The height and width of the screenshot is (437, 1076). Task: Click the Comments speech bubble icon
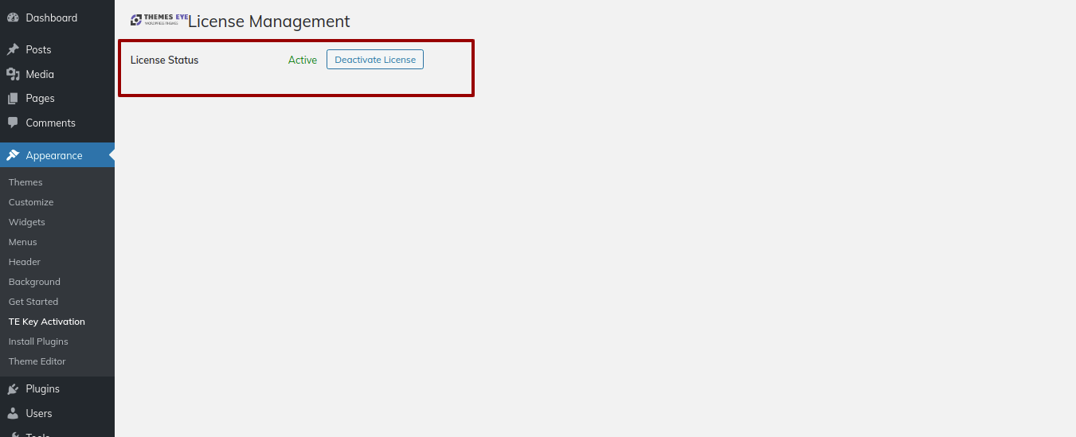tap(13, 123)
